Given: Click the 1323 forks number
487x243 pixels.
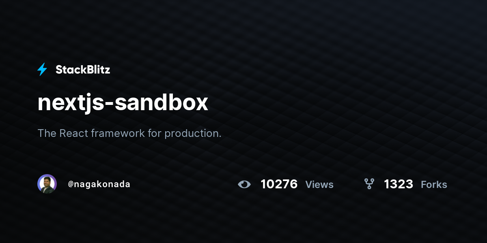Looking at the screenshot, I should click(399, 184).
